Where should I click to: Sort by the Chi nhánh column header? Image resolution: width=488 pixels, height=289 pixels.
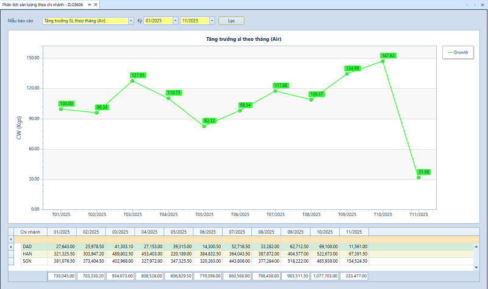pos(30,232)
